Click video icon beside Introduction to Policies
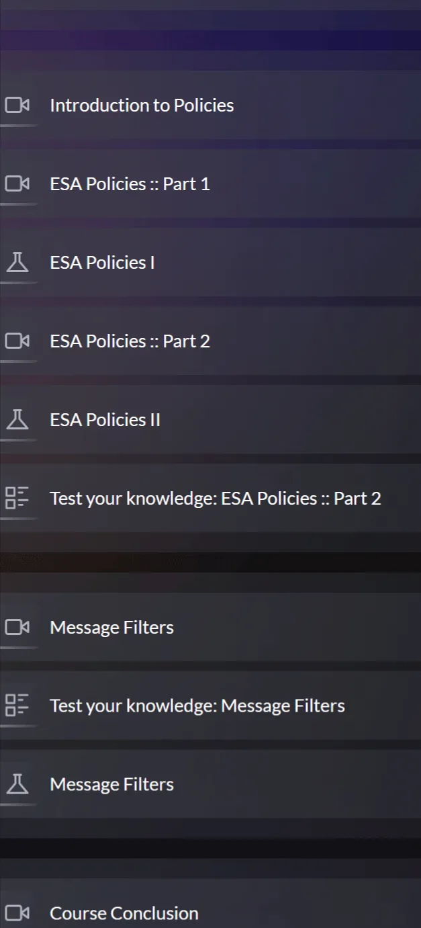421x928 pixels. coord(17,106)
